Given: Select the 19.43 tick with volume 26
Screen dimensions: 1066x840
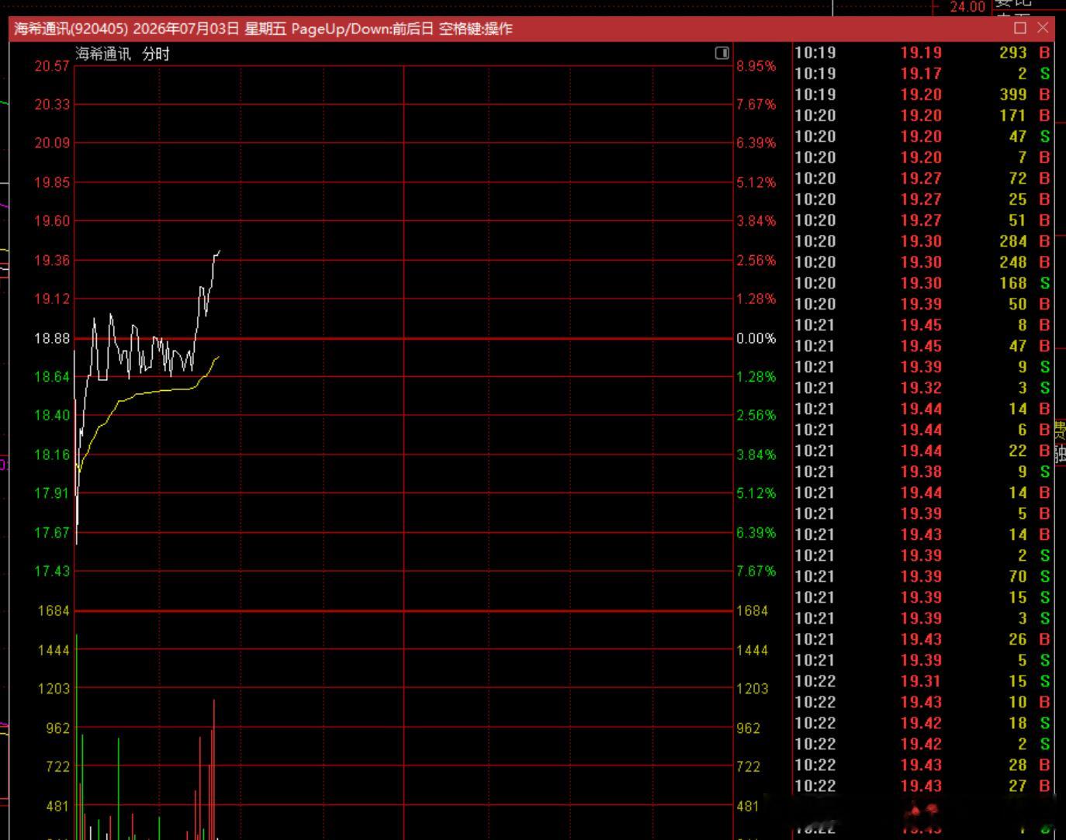Looking at the screenshot, I should 922,639.
